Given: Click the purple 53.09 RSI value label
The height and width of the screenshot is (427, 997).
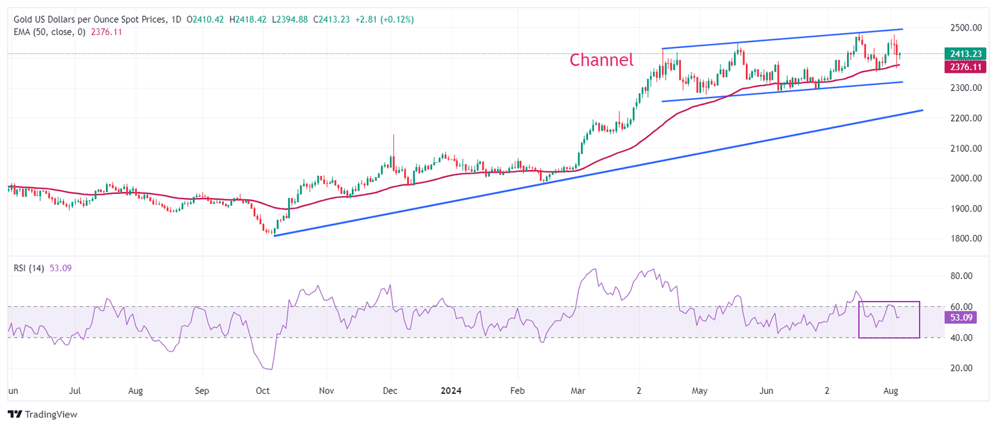Looking at the screenshot, I should point(963,319).
